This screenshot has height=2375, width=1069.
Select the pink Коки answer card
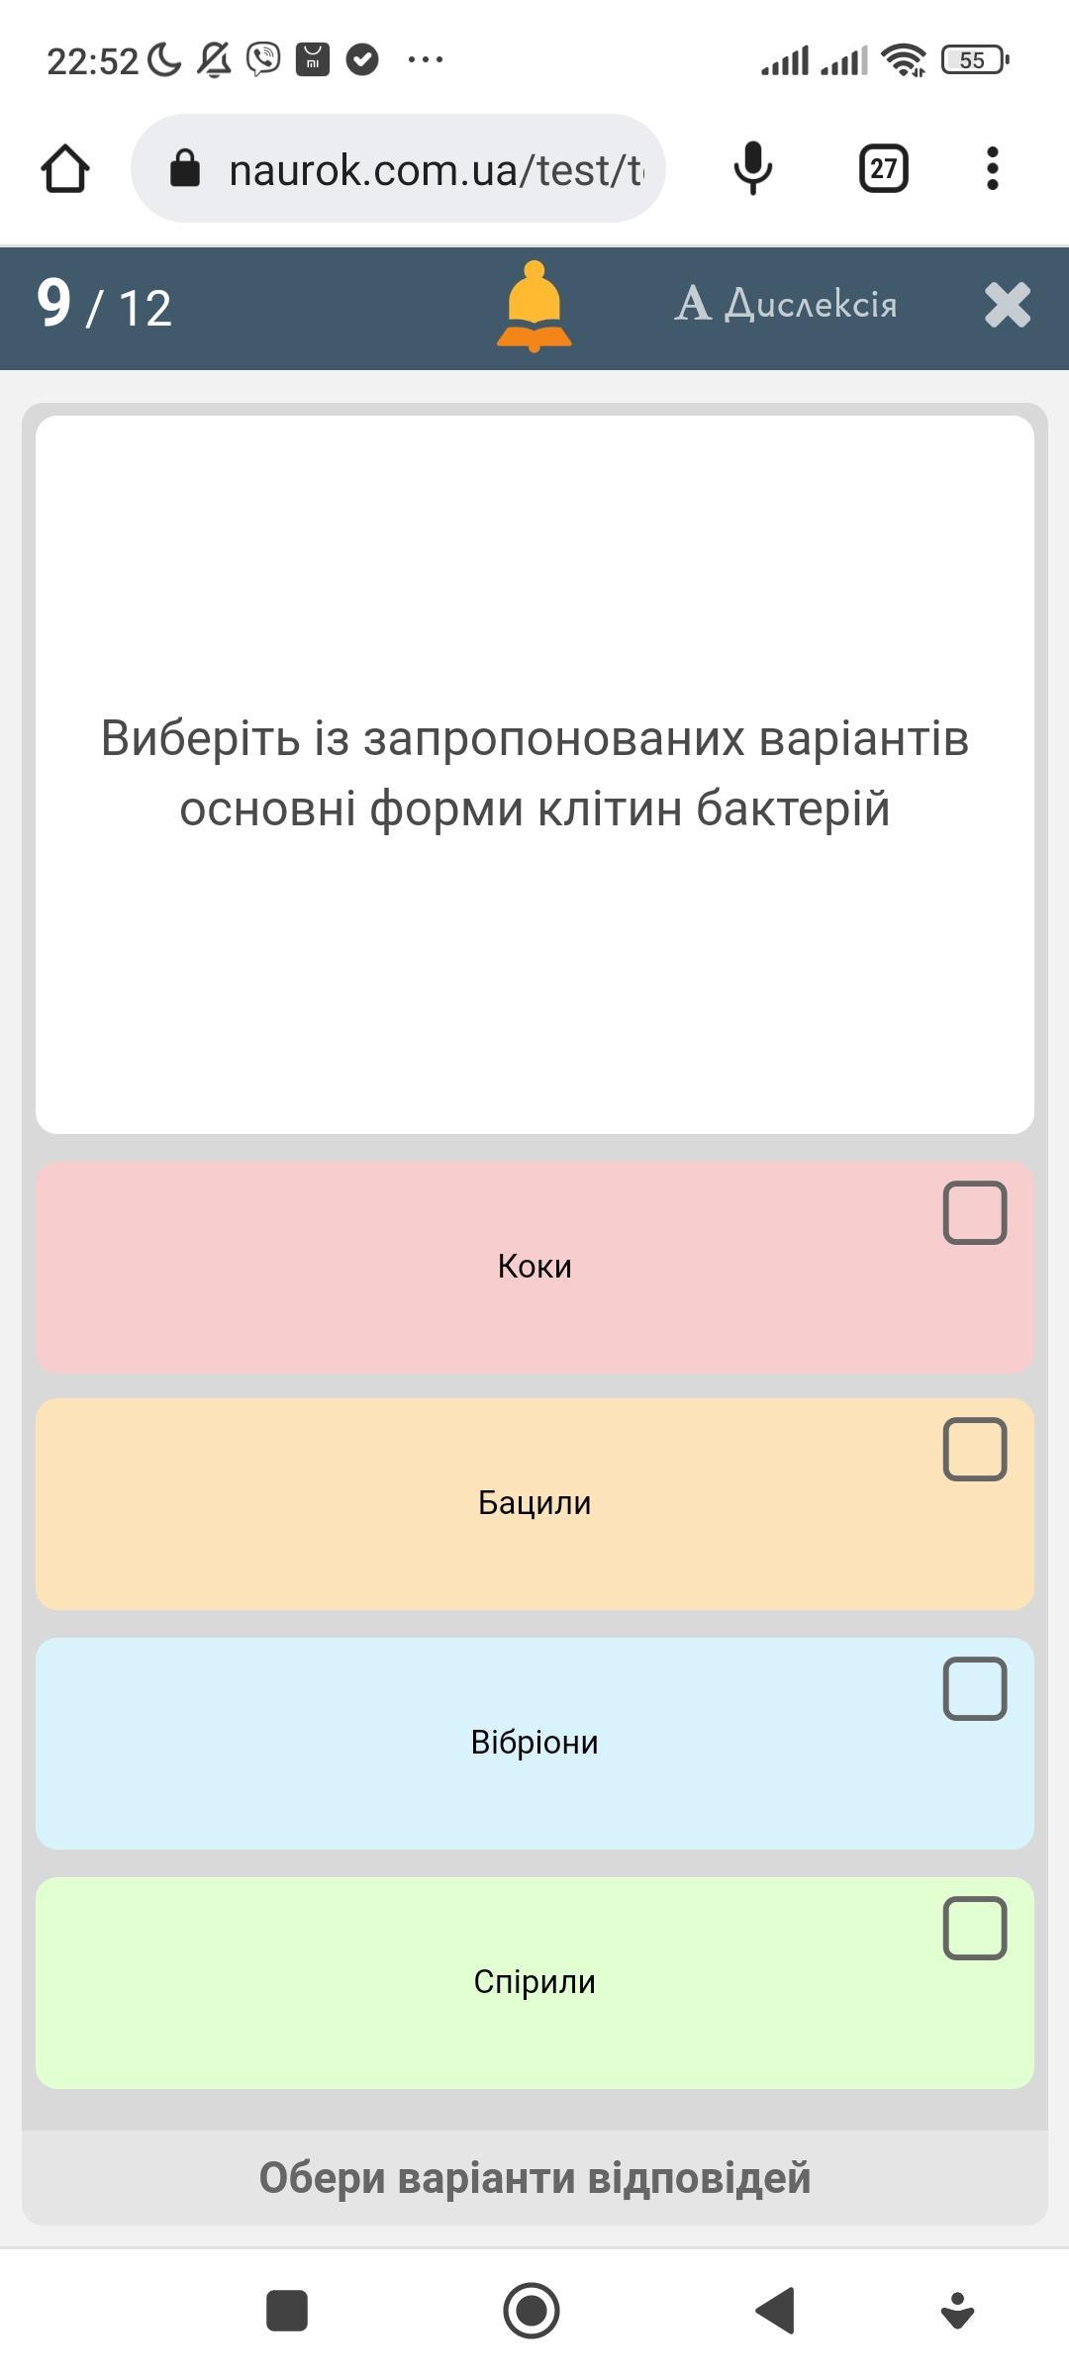point(534,1268)
